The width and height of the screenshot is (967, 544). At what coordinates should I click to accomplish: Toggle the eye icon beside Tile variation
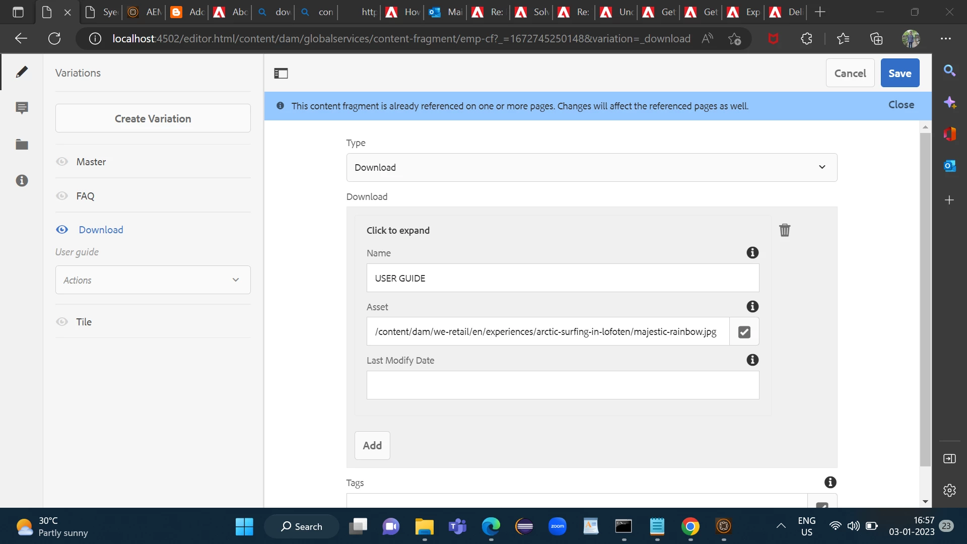click(x=62, y=322)
